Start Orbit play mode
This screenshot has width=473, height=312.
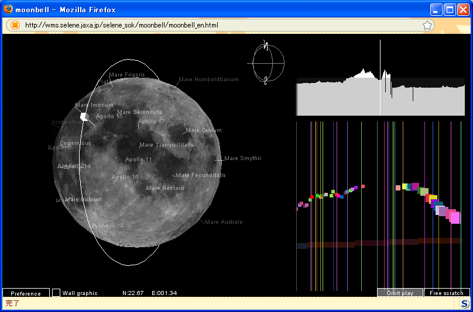coord(400,293)
